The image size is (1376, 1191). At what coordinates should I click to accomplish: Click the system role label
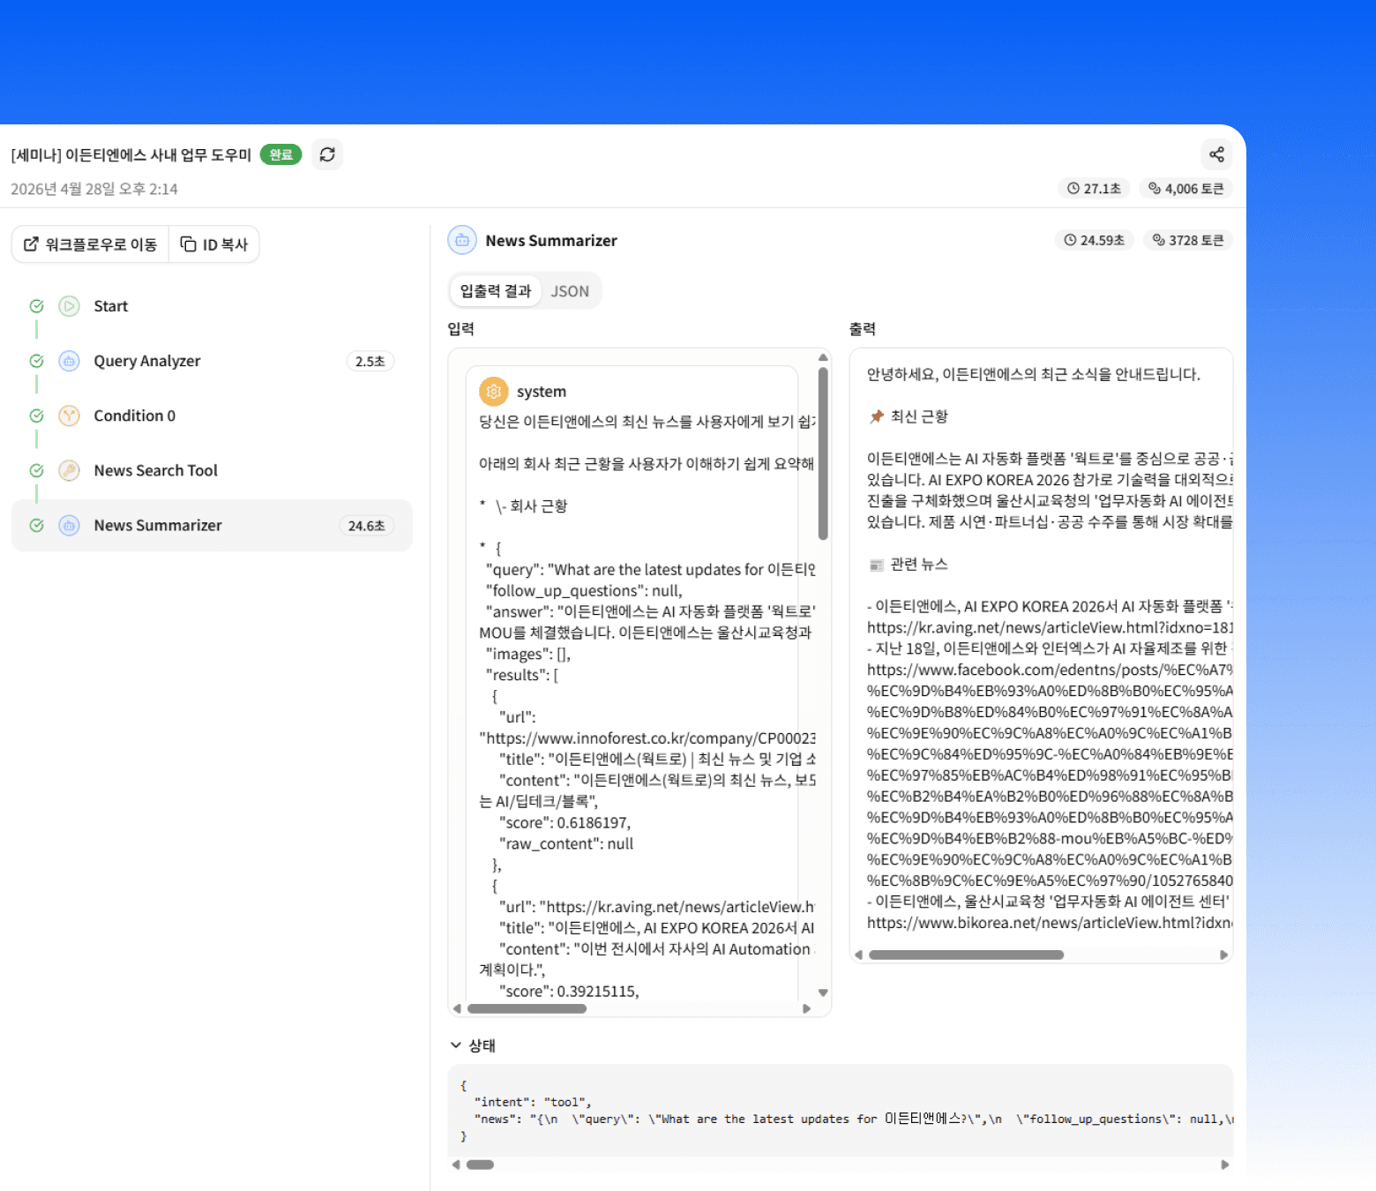[x=542, y=392]
